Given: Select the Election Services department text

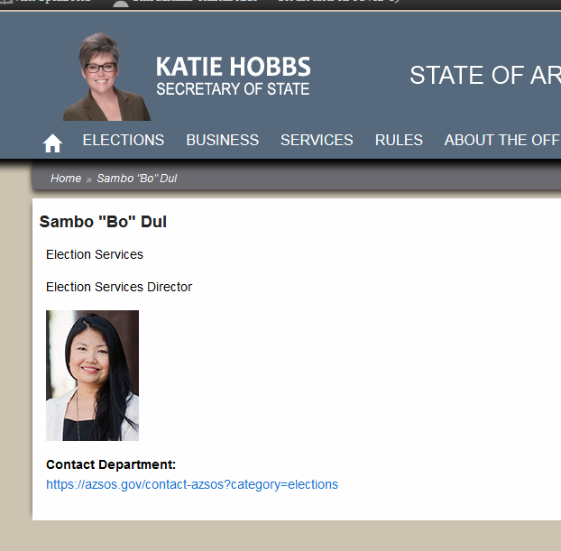Looking at the screenshot, I should [x=95, y=254].
